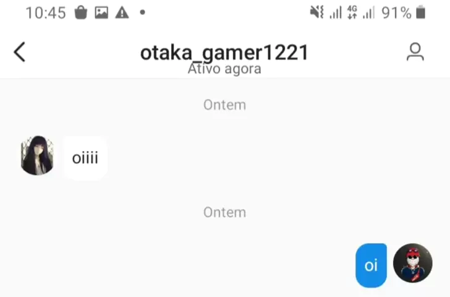Tap the battery icon in status bar

pos(421,12)
